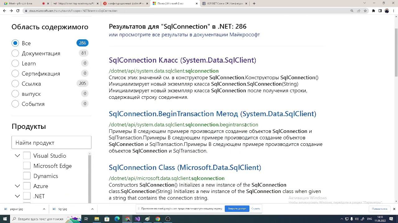Viewport: 398px width, 223px height.
Task: Select the 'Ссылка' radio button
Action: click(x=15, y=84)
